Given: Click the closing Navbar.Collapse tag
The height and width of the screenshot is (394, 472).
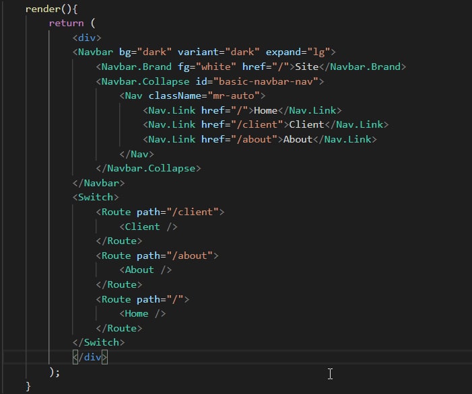Looking at the screenshot, I should click(x=148, y=168).
